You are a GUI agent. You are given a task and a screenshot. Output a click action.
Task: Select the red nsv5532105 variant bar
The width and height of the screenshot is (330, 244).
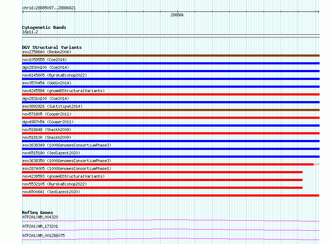162,188
